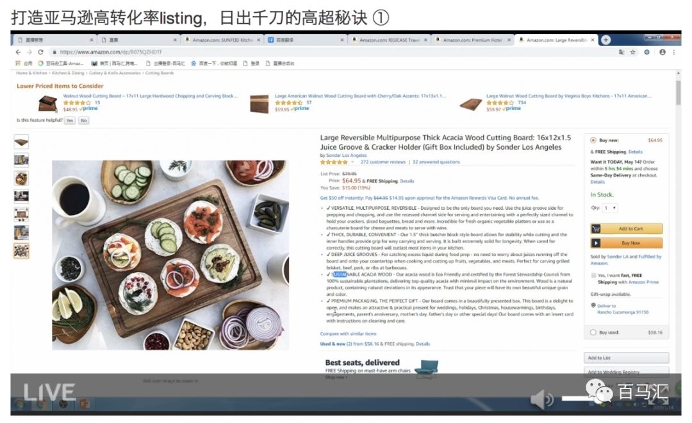Expand Add to List button
Viewport: 692px width, 423px height.
[x=626, y=358]
